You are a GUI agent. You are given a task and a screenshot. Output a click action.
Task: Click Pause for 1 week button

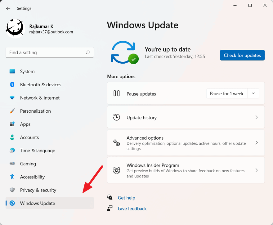point(227,93)
